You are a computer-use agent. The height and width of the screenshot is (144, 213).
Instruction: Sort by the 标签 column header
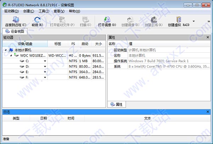(x=58, y=44)
